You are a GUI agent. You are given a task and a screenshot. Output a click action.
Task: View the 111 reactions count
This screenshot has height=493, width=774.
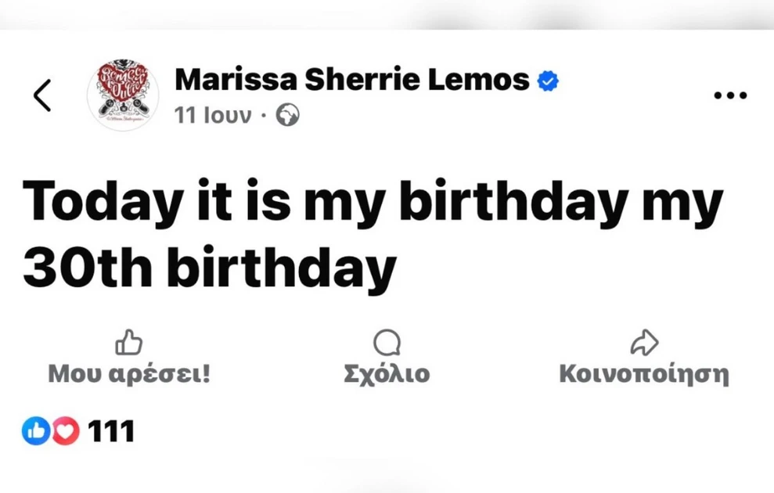[x=111, y=431]
